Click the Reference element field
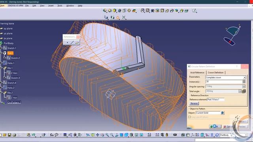Screen dimensions: 253x142 coord(215,99)
